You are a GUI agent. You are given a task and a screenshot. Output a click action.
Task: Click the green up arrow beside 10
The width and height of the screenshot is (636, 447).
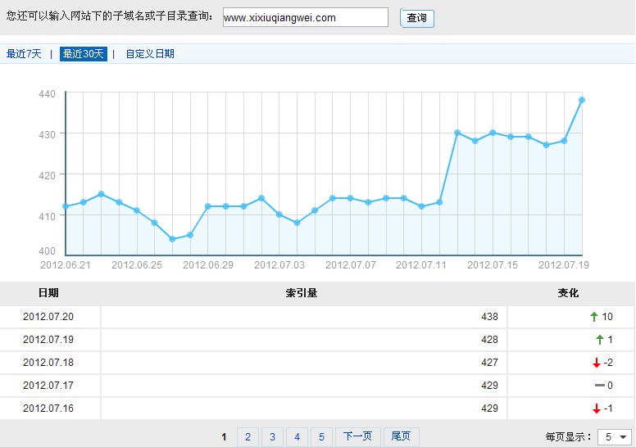pyautogui.click(x=593, y=317)
